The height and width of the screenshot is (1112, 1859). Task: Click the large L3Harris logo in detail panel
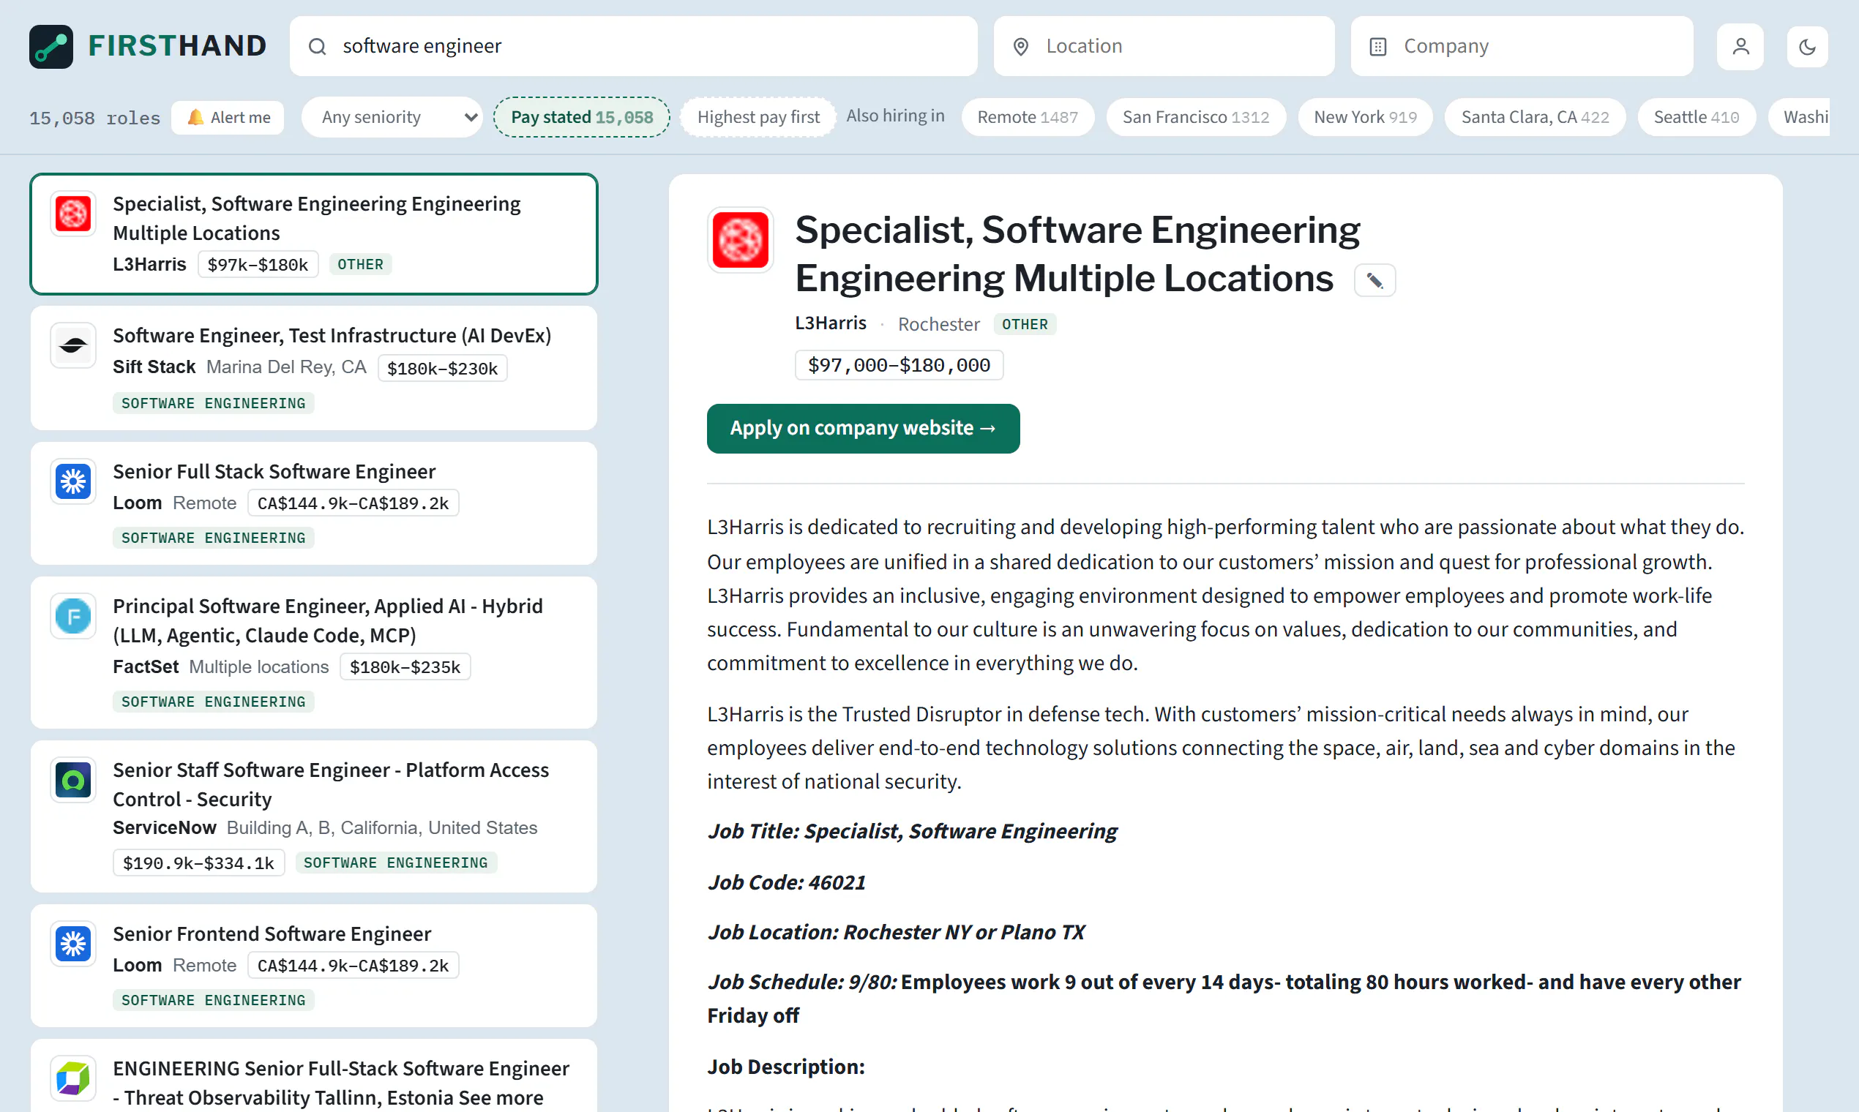(x=740, y=240)
